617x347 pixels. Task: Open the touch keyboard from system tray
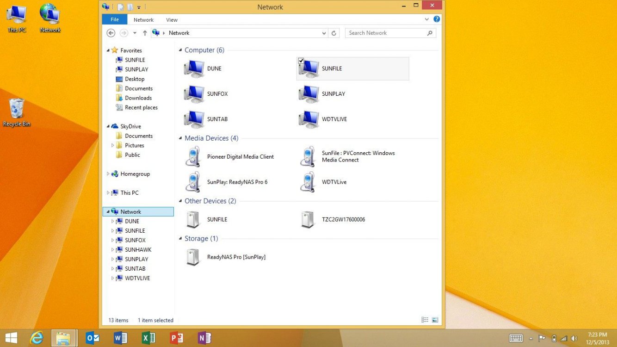click(x=516, y=338)
